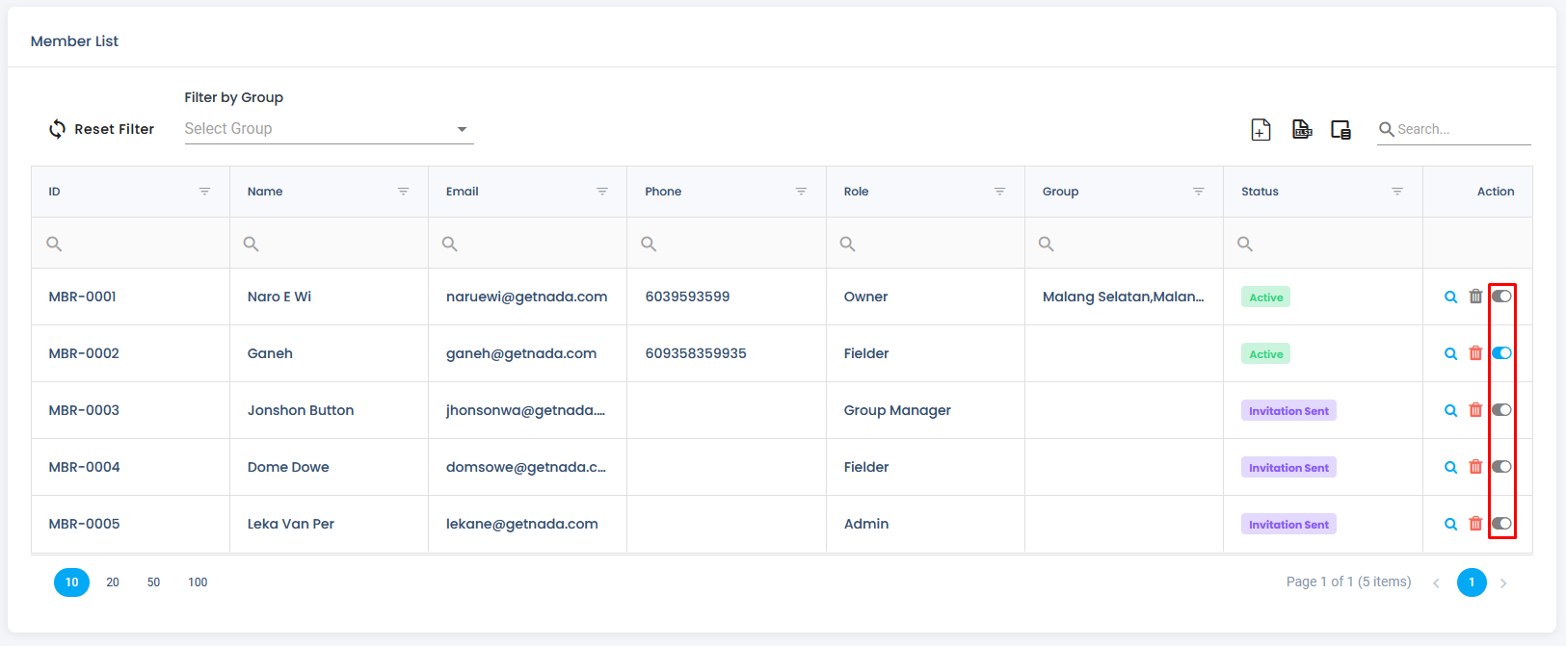Screen dimensions: 1566x646
Task: Click the Role column search box
Action: [925, 244]
